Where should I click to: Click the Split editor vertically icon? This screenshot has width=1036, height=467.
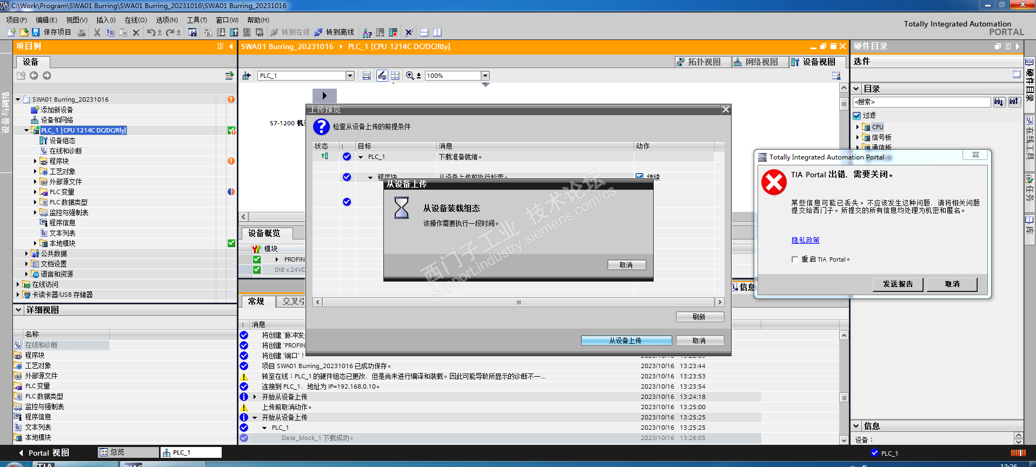click(437, 32)
